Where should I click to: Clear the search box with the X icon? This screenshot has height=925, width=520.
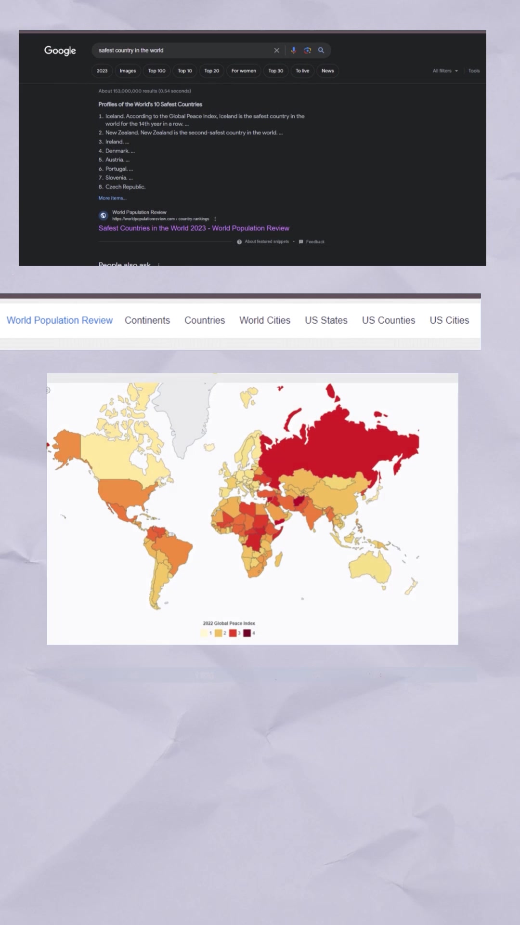[276, 50]
